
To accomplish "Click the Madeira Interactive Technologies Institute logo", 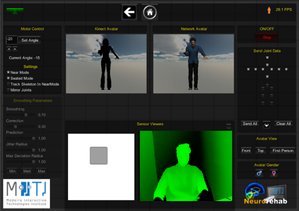I will 27,194.
